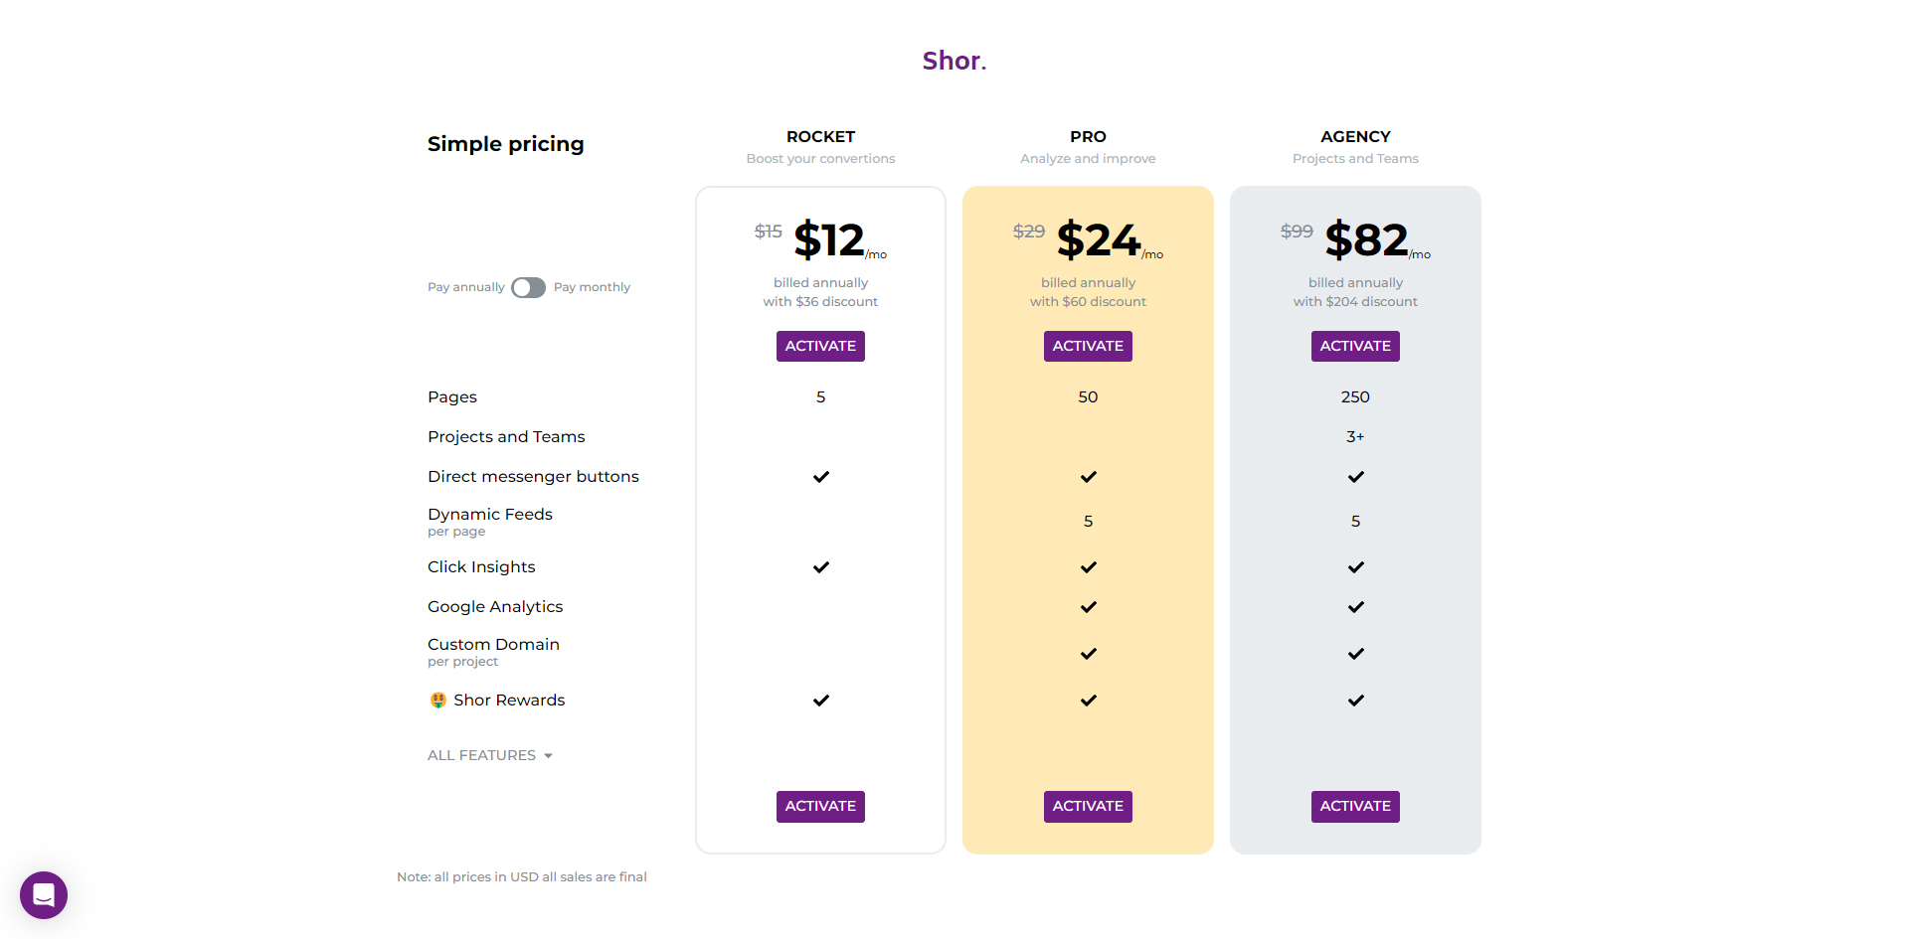
Task: Open the chat support widget
Action: [43, 895]
